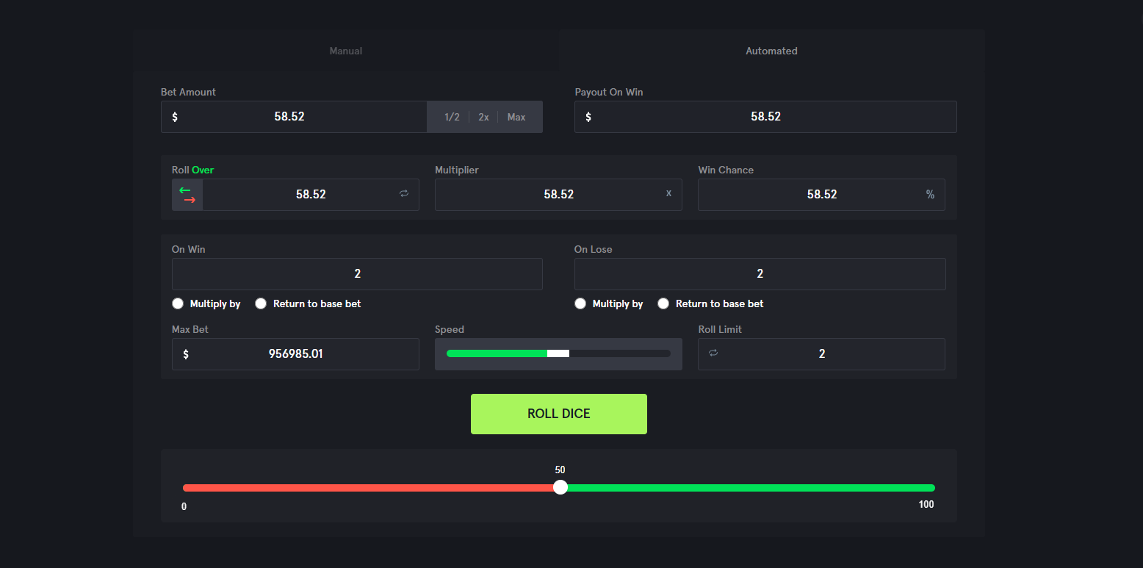The width and height of the screenshot is (1143, 568).
Task: Click the loop icon in Roll Limit field
Action: [713, 353]
